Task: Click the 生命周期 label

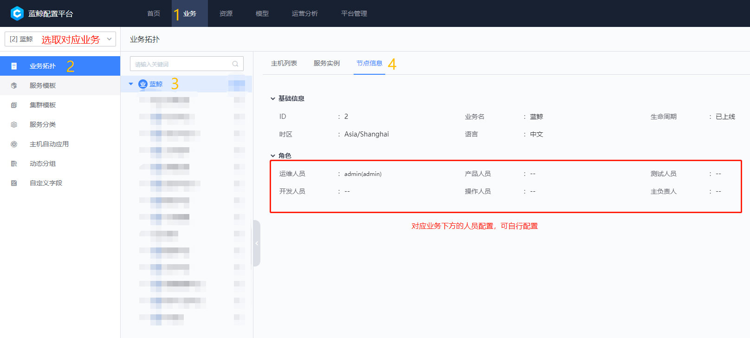Action: pos(664,117)
